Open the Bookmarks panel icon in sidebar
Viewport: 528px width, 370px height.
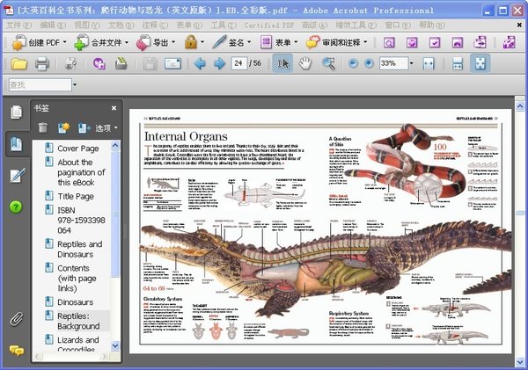16,144
